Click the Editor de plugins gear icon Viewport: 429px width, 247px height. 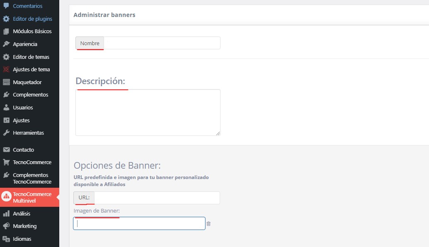pyautogui.click(x=6, y=19)
